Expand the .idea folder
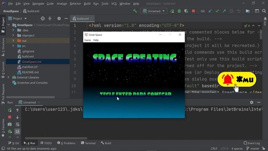 (x=13, y=30)
